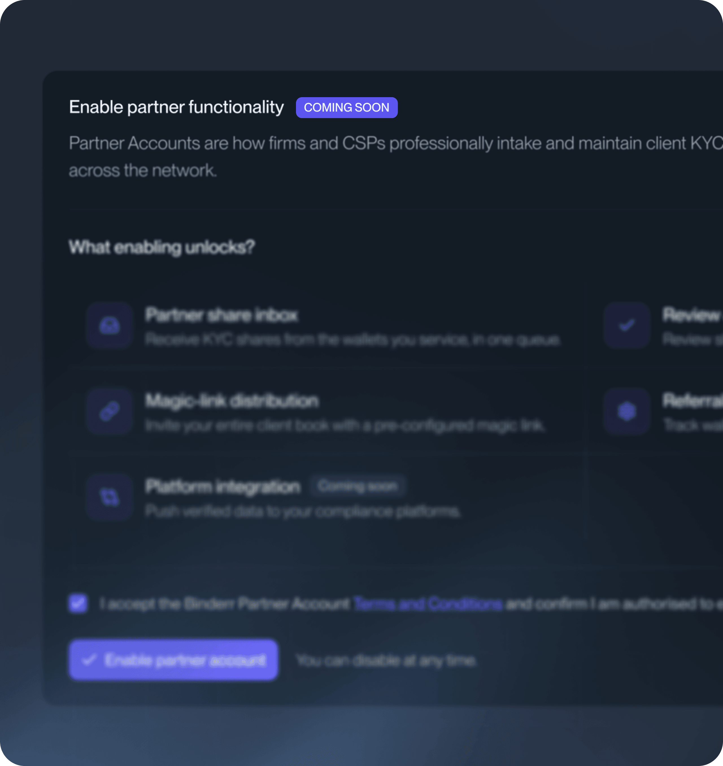Toggle the Terms and Conditions acceptance checkbox

(78, 603)
